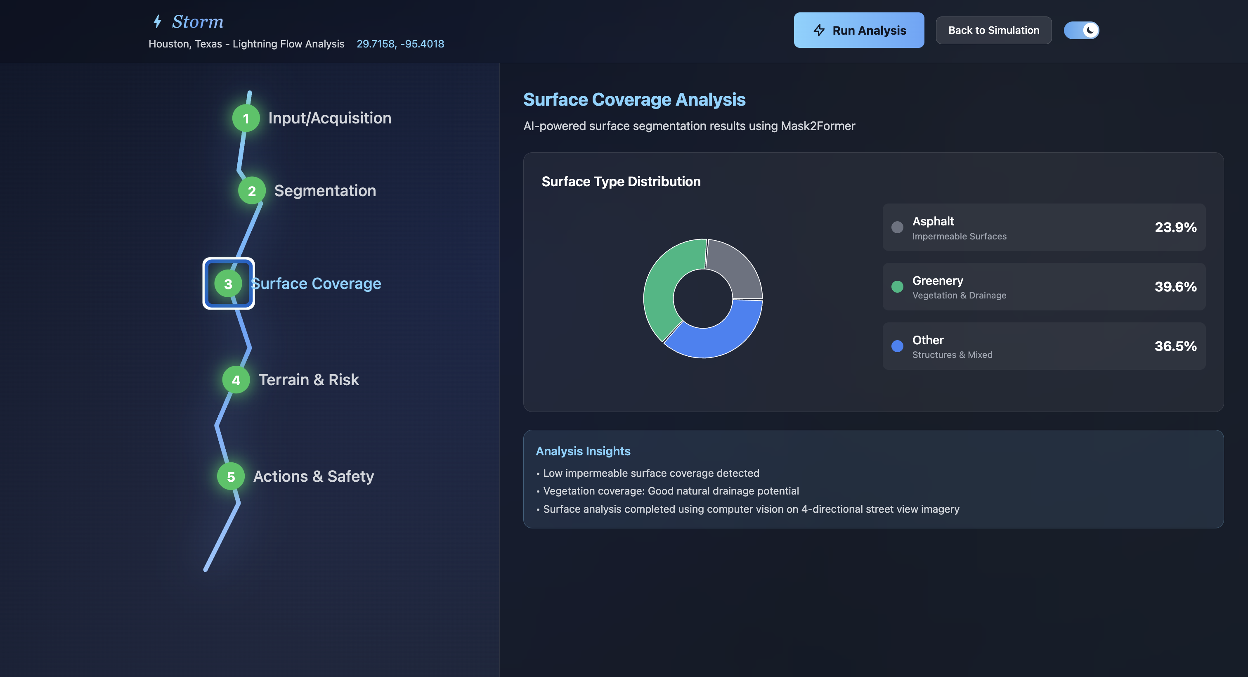Click green Greenery legend color dot
Screen dimensions: 1248x677
[897, 287]
